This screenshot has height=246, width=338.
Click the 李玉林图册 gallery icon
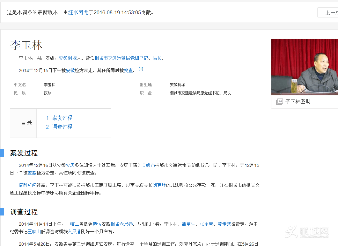pyautogui.click(x=279, y=102)
